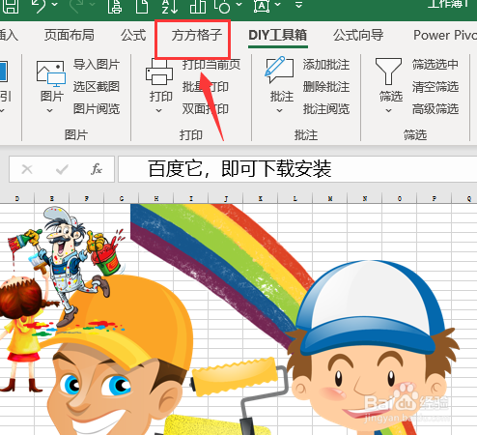This screenshot has width=477, height=435.
Task: Click the girl with braids image
Action: click(24, 335)
